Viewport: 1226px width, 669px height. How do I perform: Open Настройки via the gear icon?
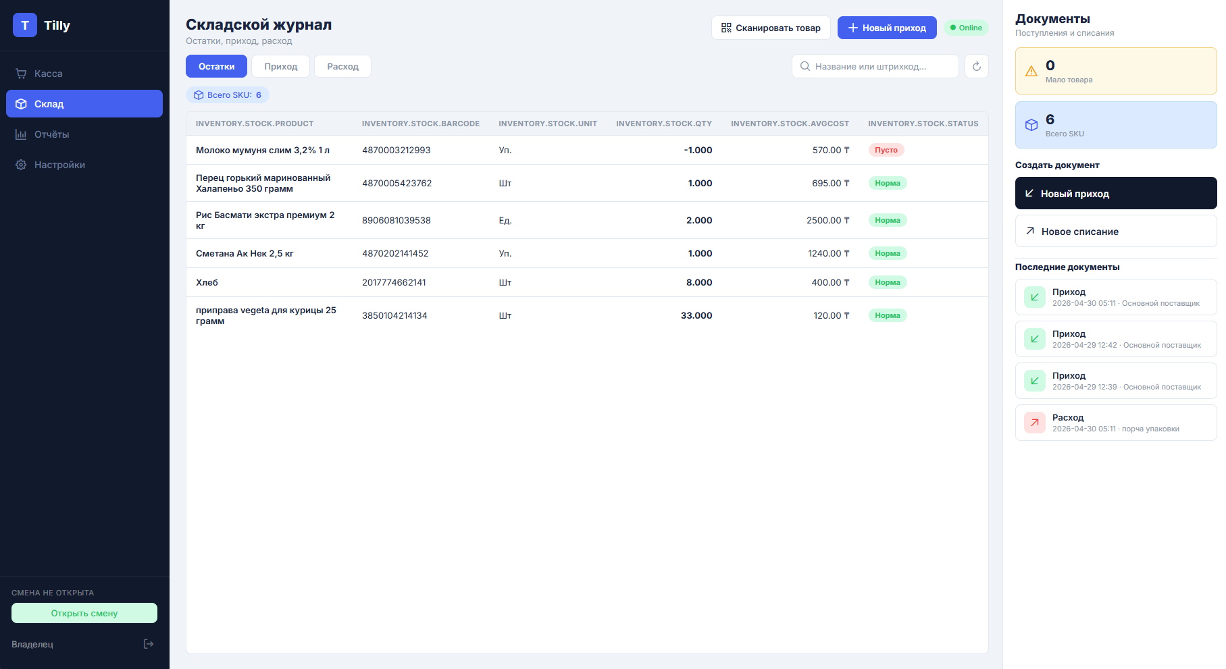coord(21,165)
